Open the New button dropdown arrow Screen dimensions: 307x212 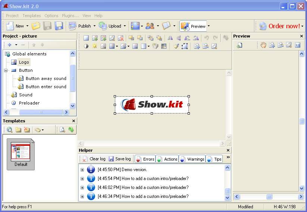pos(27,26)
